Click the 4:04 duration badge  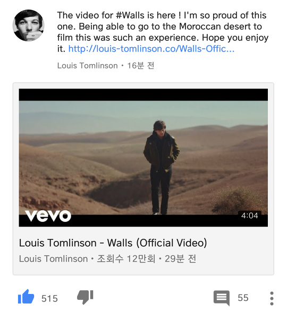250,215
